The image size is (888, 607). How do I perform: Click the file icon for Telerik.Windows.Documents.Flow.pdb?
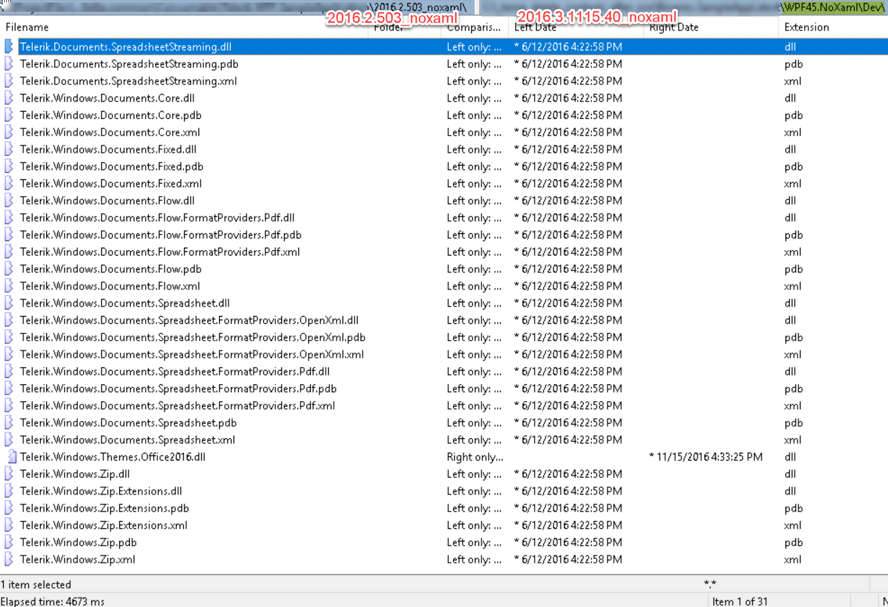[9, 269]
